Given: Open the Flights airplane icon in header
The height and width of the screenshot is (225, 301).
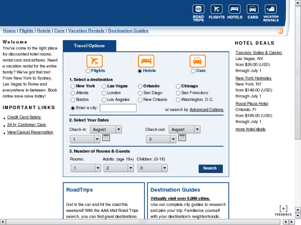Looking at the screenshot, I should pyautogui.click(x=216, y=9).
